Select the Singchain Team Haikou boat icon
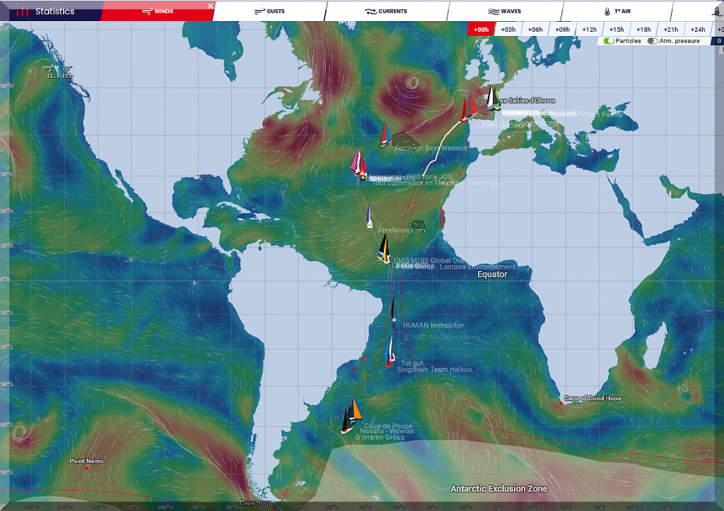 (390, 352)
